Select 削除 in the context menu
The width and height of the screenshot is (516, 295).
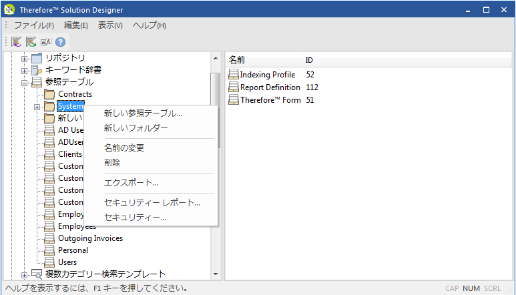pos(112,162)
